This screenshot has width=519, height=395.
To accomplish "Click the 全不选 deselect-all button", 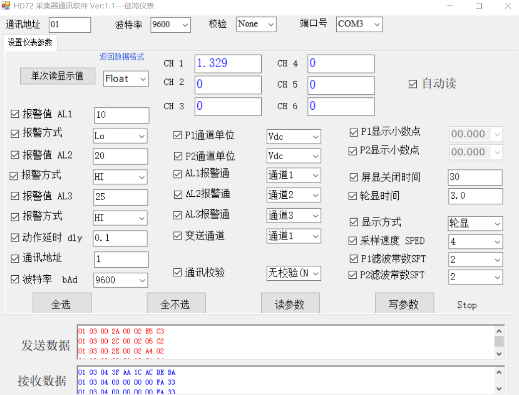I will pos(176,304).
